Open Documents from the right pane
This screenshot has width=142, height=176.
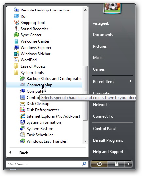(103, 35)
